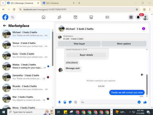Click the conversation list scrollbar

tap(53, 48)
